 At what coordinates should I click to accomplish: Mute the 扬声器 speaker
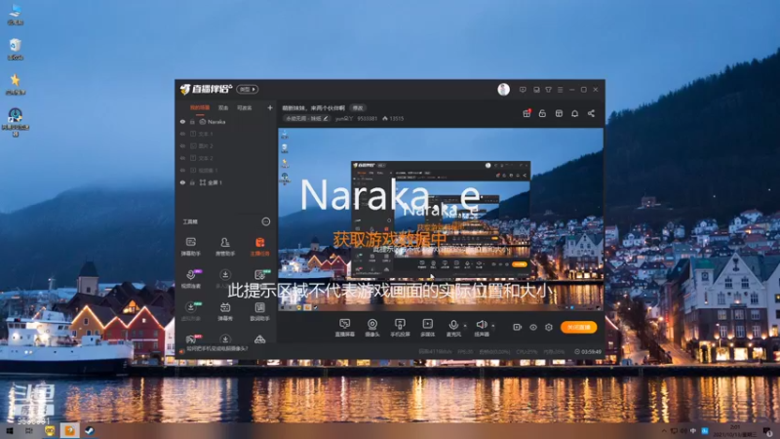point(481,328)
